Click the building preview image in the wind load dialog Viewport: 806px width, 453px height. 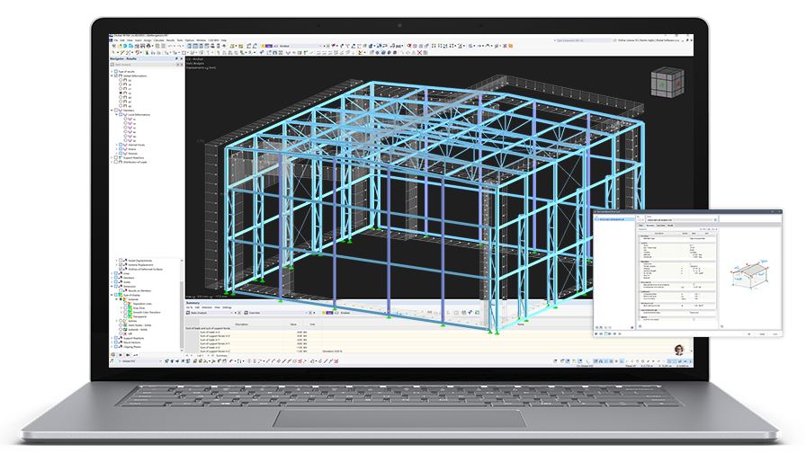749,273
